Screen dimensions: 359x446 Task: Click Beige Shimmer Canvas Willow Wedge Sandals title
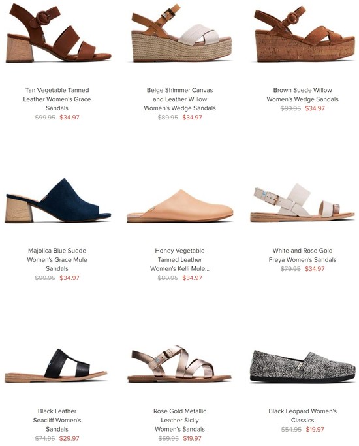(180, 99)
